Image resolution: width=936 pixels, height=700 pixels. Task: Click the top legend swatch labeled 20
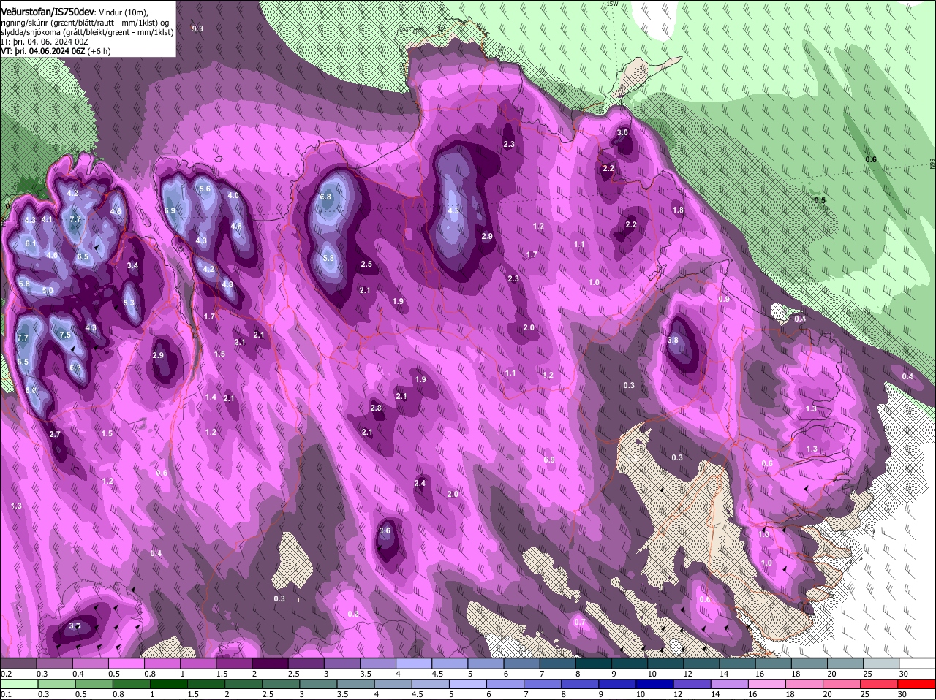coord(845,663)
